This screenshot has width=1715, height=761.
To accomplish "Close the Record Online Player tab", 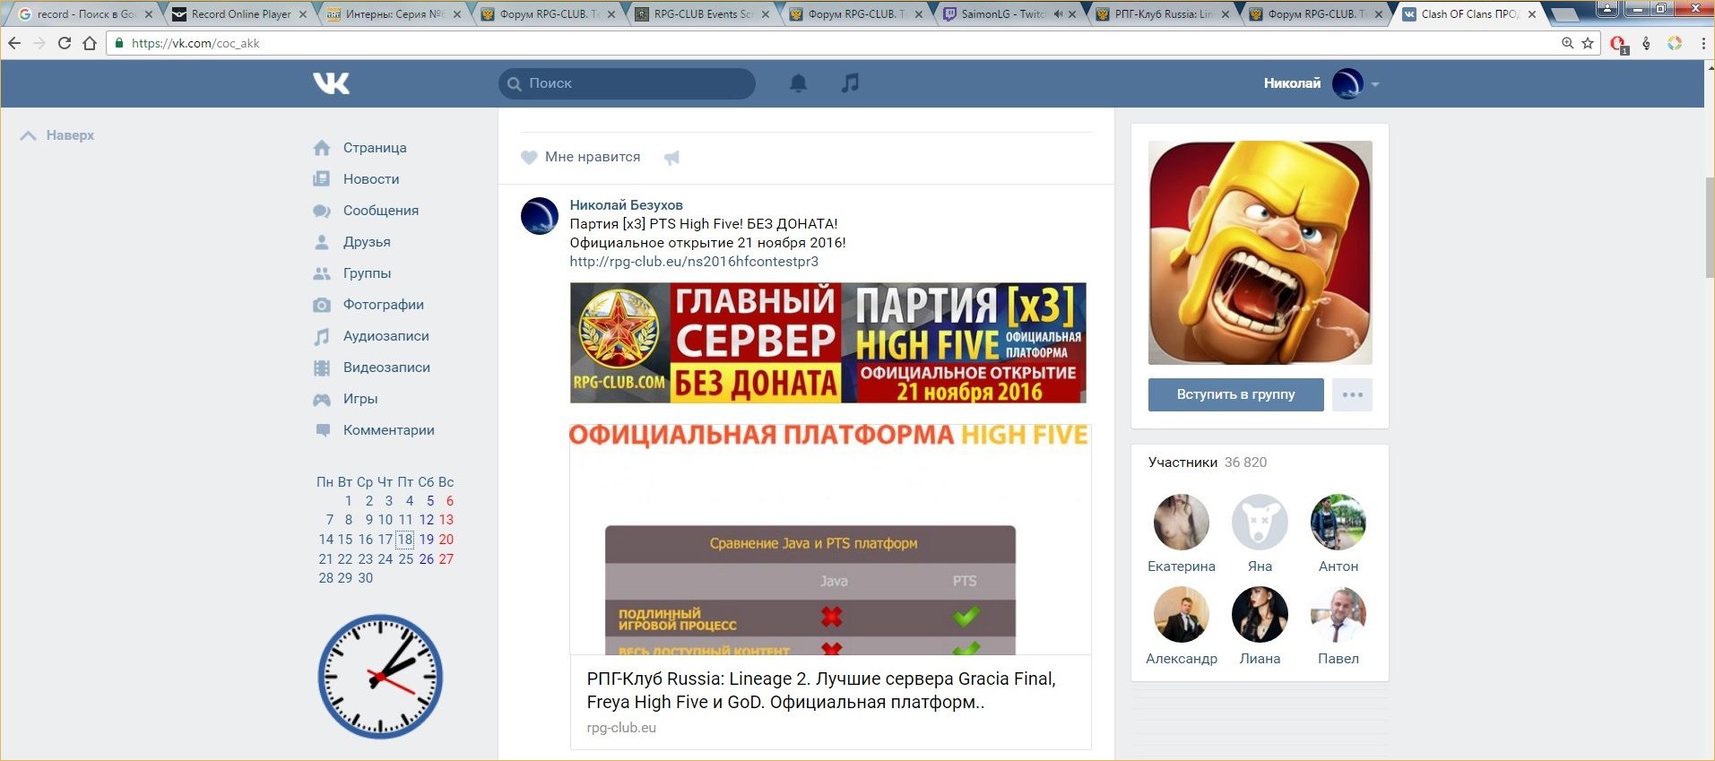I will 302,14.
